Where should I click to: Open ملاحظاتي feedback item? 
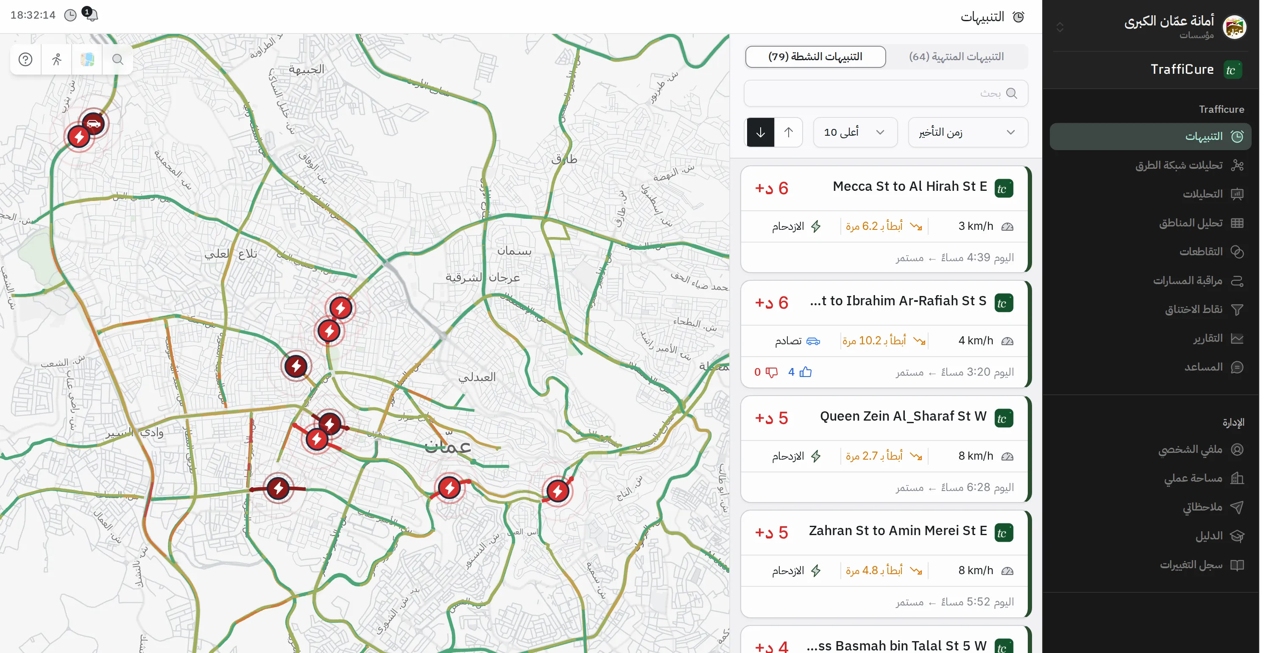[1150, 507]
